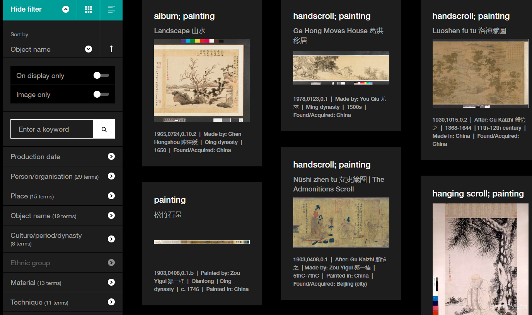
Task: Click metadata text 1903,0408,0.1 After Gu Kaizhi
Action: (x=340, y=272)
